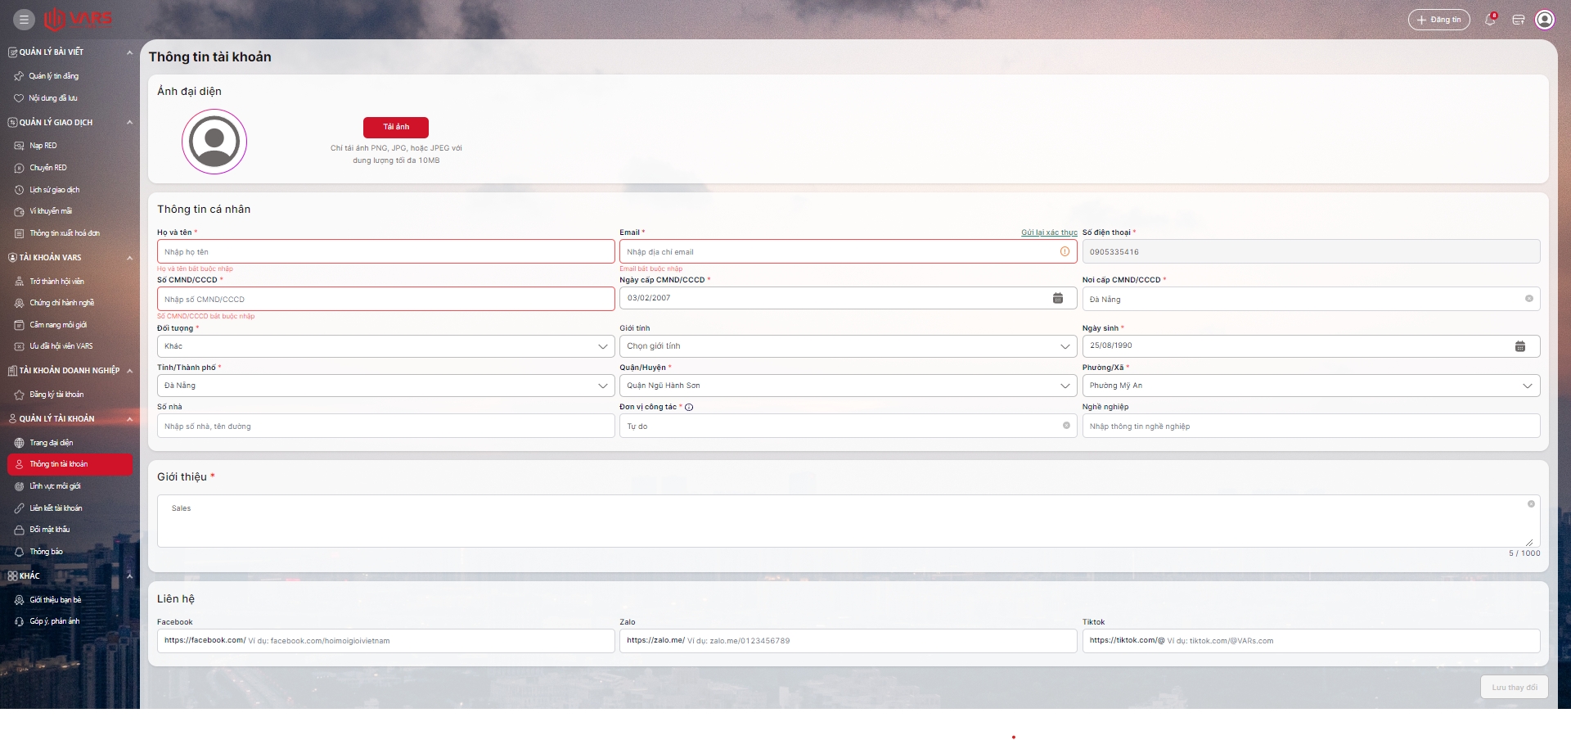
Task: Click the Gửi lại xác thực link
Action: pyautogui.click(x=1049, y=232)
